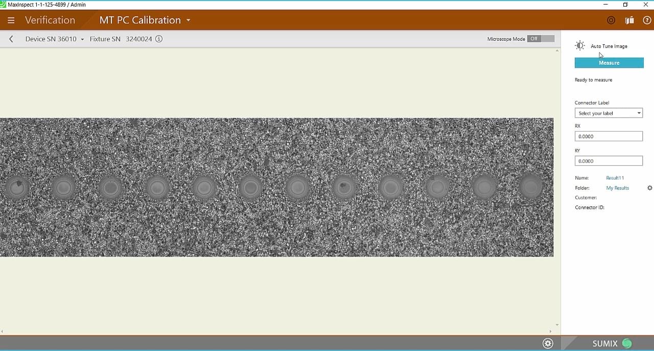654x351 pixels.
Task: Open folder settings gear next to My Results
Action: [650, 188]
